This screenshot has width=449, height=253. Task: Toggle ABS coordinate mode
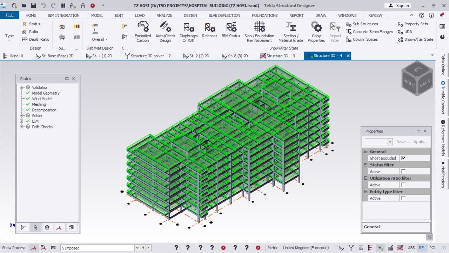click(411, 248)
